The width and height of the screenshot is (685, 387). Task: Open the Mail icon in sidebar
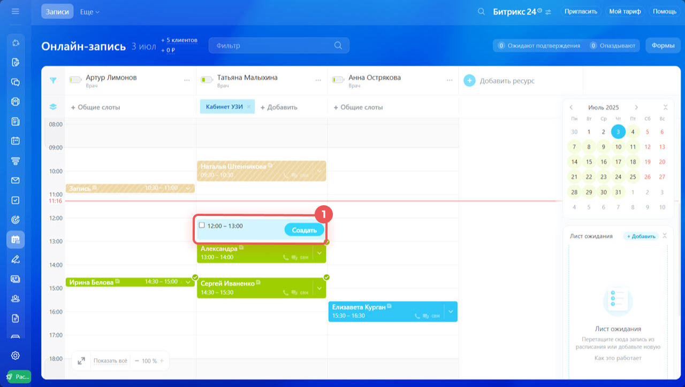[16, 180]
